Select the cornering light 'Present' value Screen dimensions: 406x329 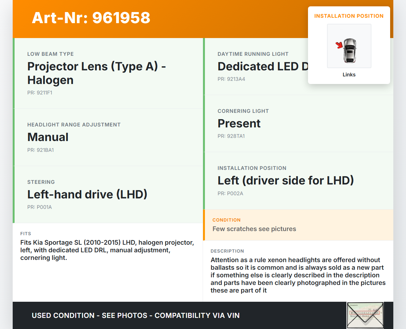(x=239, y=124)
